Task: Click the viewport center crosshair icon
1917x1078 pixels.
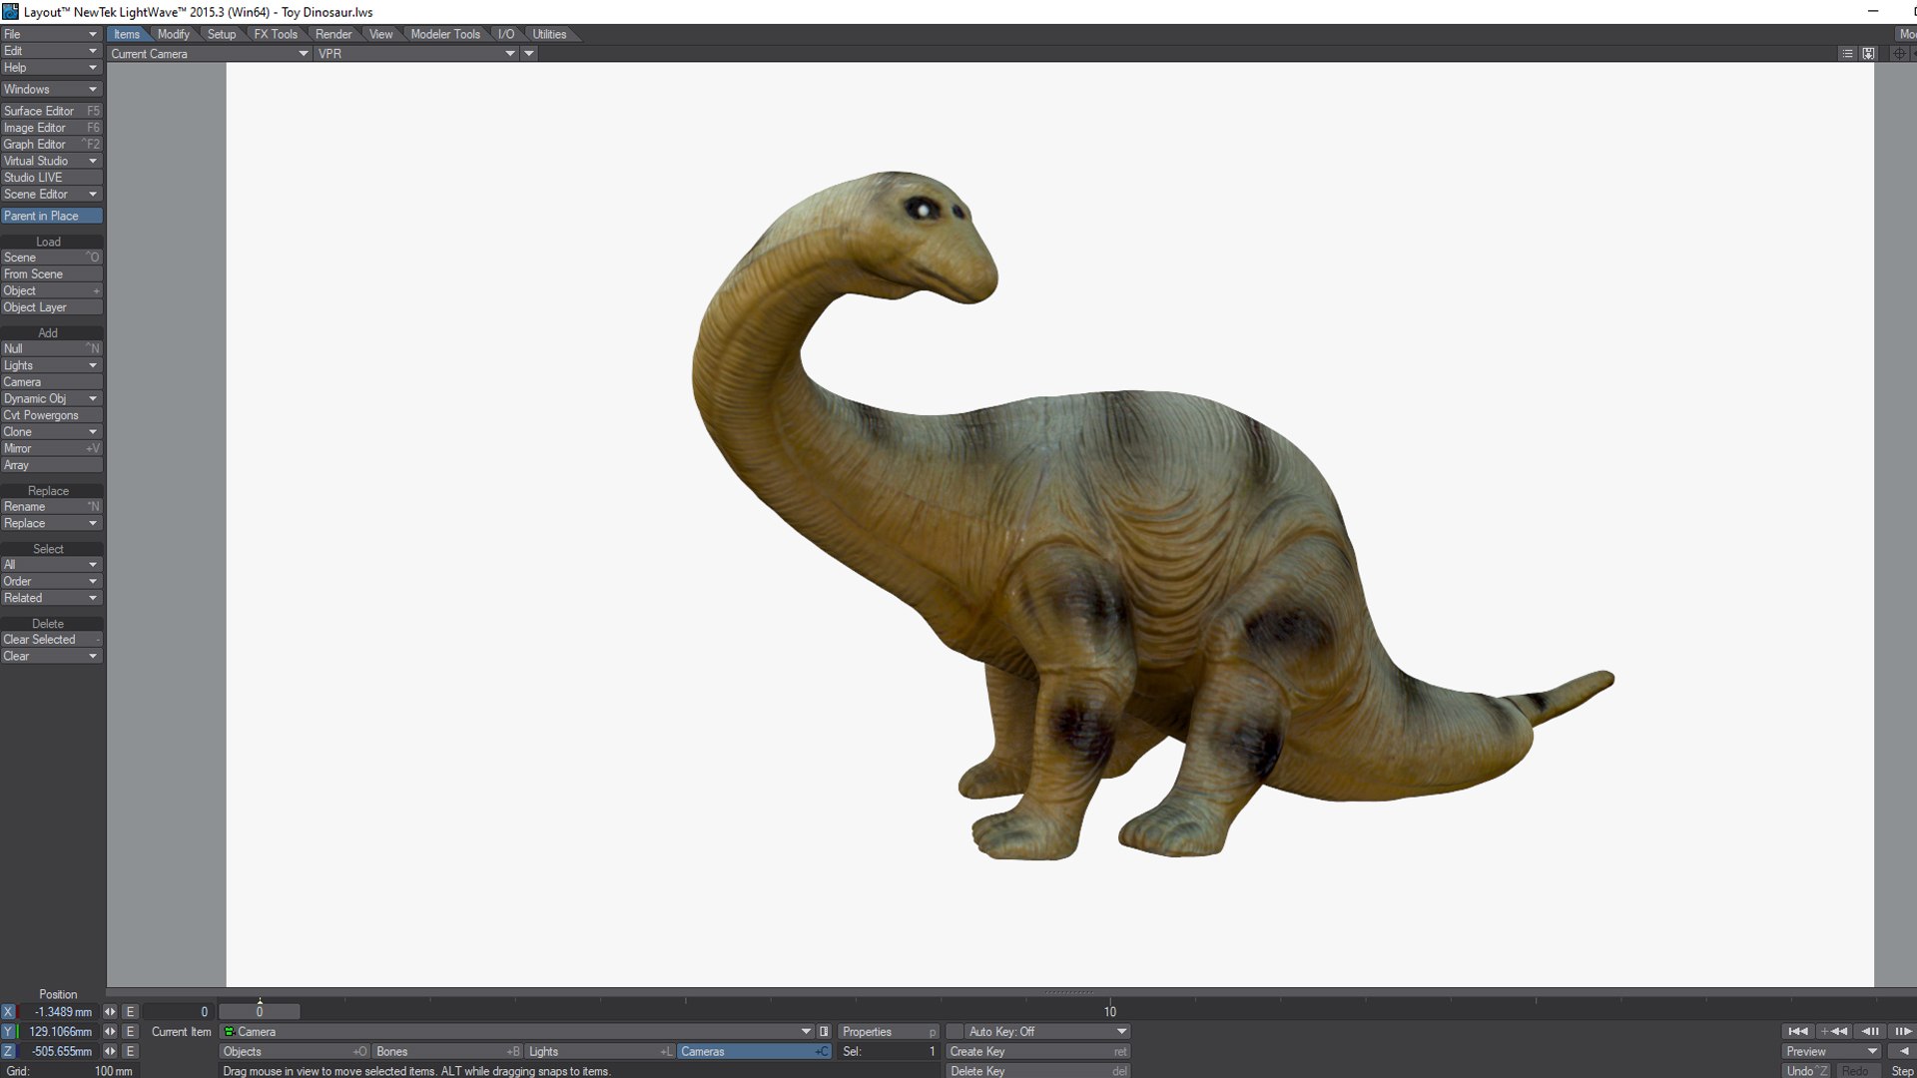Action: (1899, 54)
